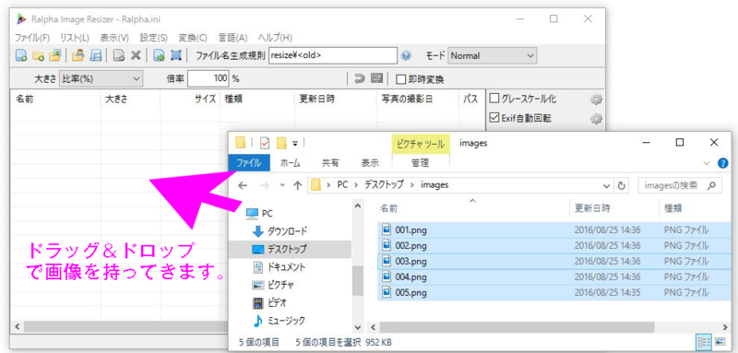
Task: Switch to the 管理 picture tools tab
Action: [x=421, y=163]
